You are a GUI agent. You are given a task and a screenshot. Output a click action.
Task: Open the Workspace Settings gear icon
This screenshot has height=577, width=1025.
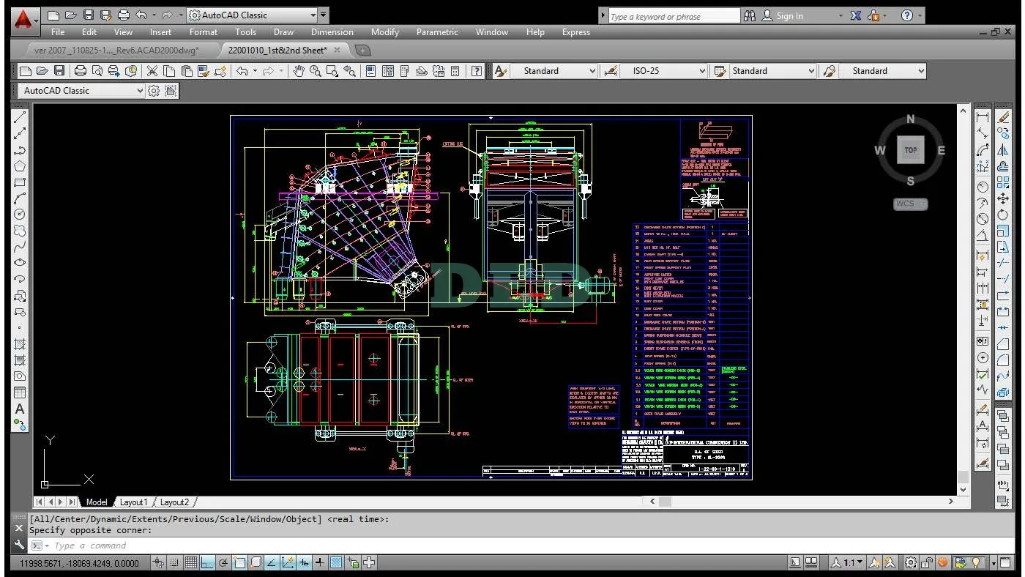[x=154, y=91]
